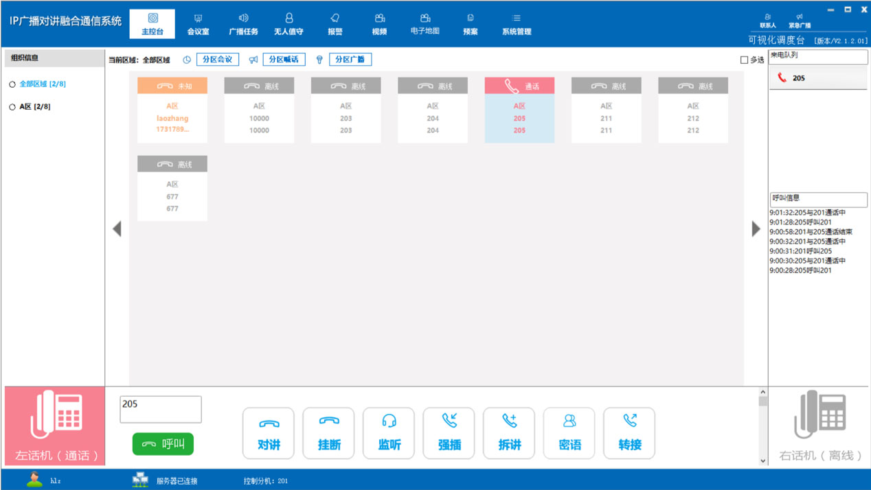Select the offline extension 203 card

(x=346, y=110)
